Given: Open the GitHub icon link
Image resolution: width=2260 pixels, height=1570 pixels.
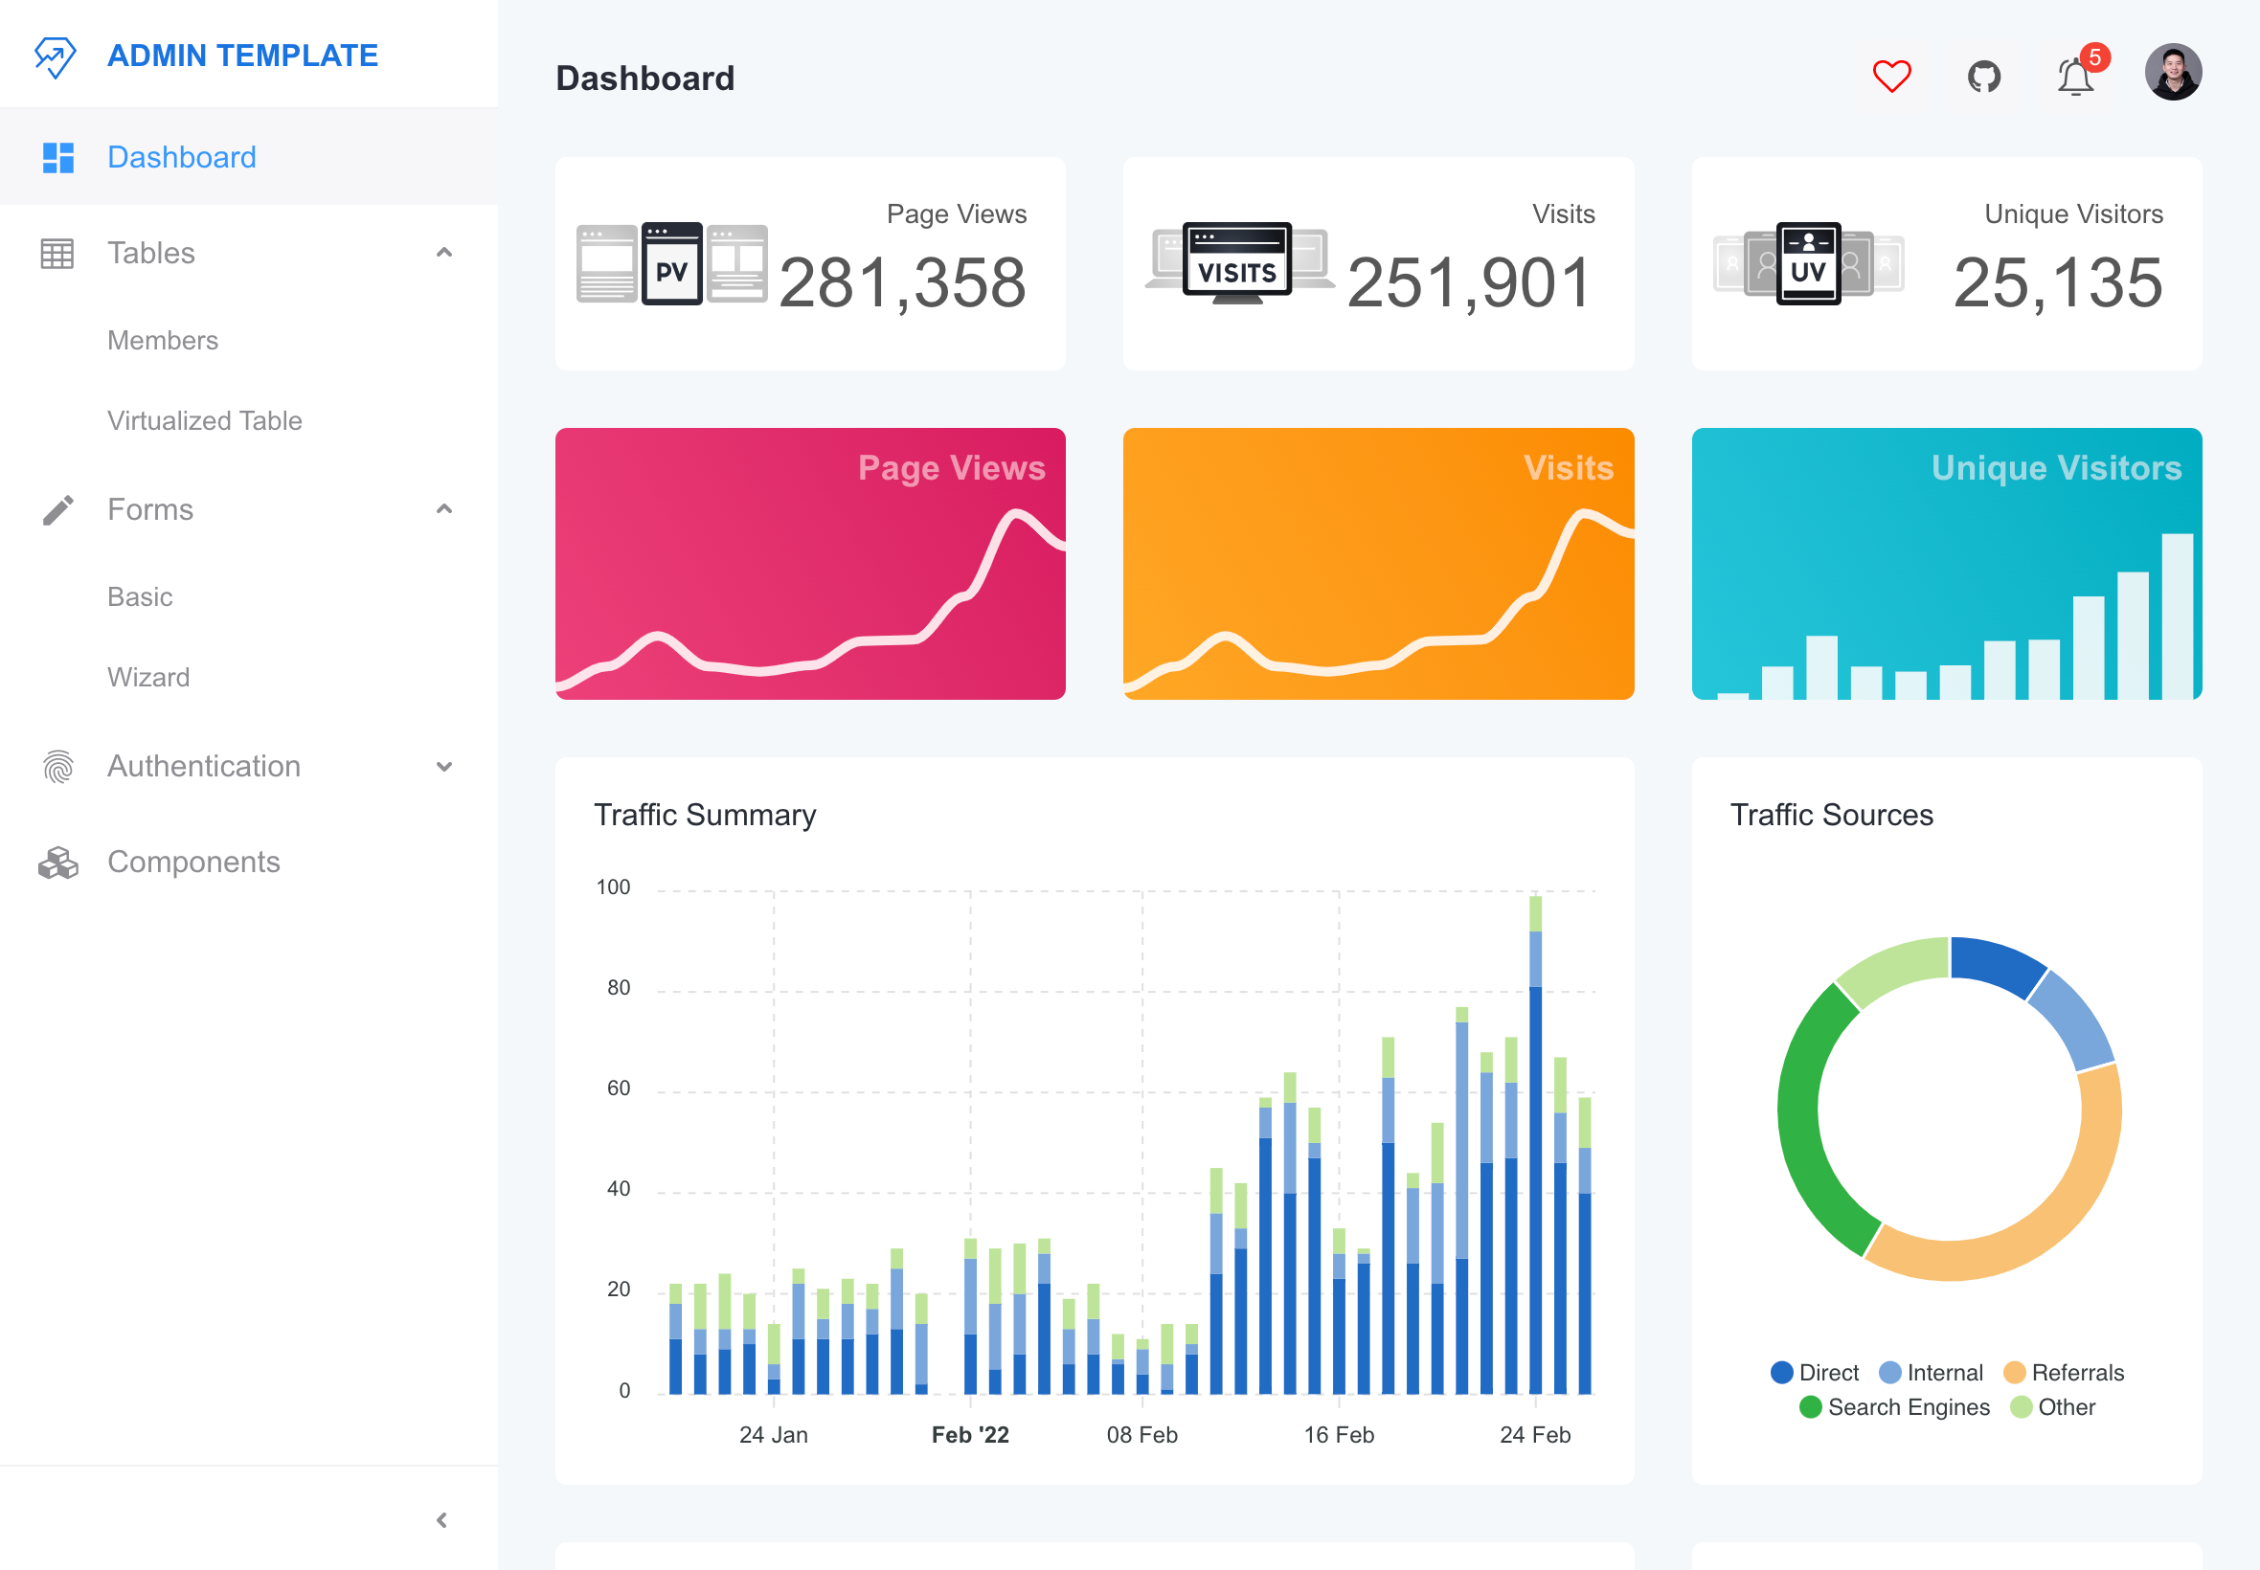Looking at the screenshot, I should (1982, 76).
